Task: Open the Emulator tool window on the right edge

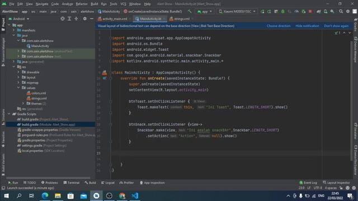Action: 356,131
